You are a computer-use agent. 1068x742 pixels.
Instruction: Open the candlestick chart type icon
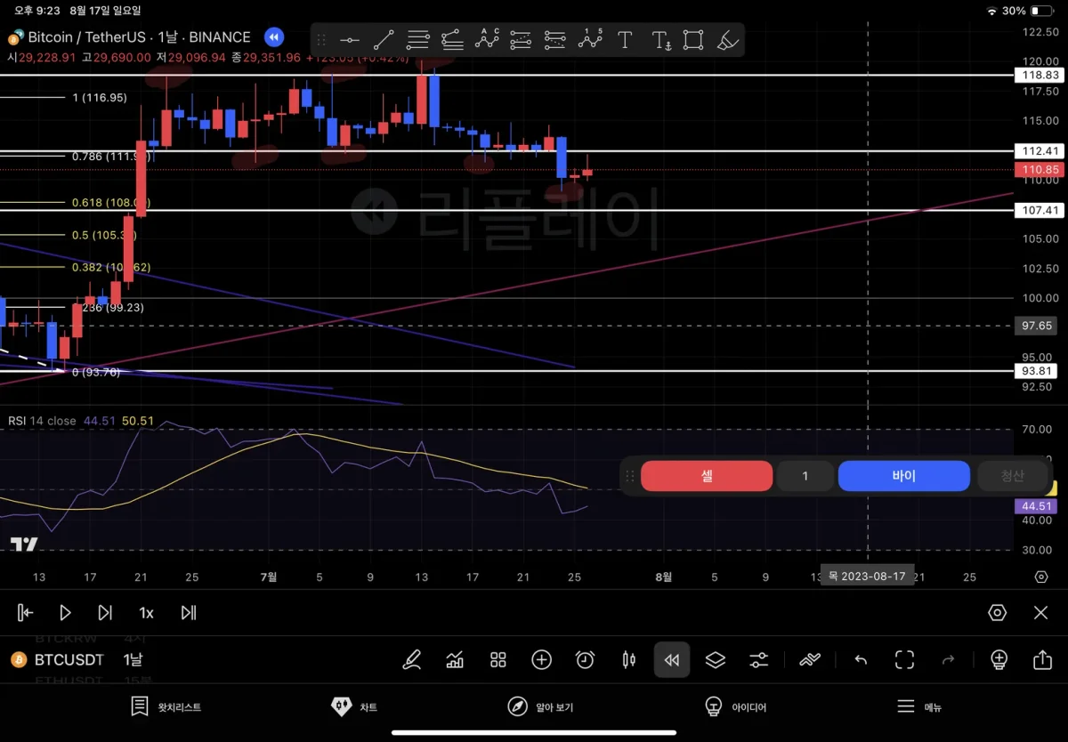click(x=628, y=660)
